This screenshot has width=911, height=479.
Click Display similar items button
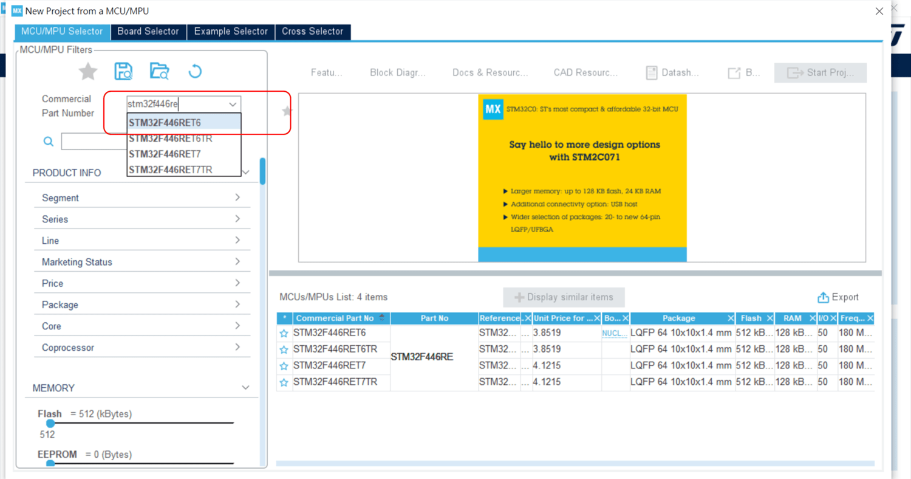(x=564, y=297)
